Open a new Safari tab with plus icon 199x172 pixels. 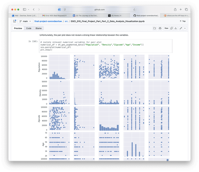tap(181, 10)
